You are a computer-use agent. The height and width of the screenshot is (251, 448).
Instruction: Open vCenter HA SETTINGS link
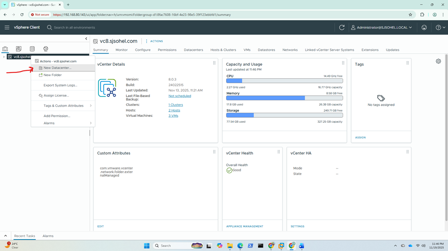coord(297,226)
